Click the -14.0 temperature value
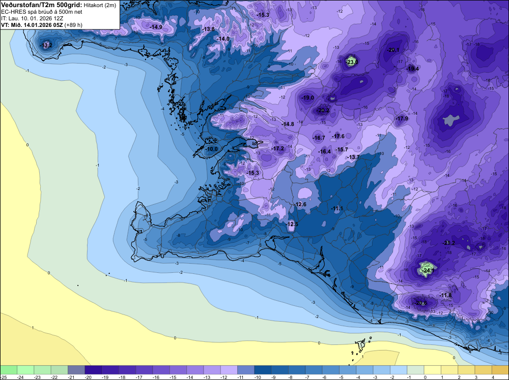509x380 pixels. [223, 39]
